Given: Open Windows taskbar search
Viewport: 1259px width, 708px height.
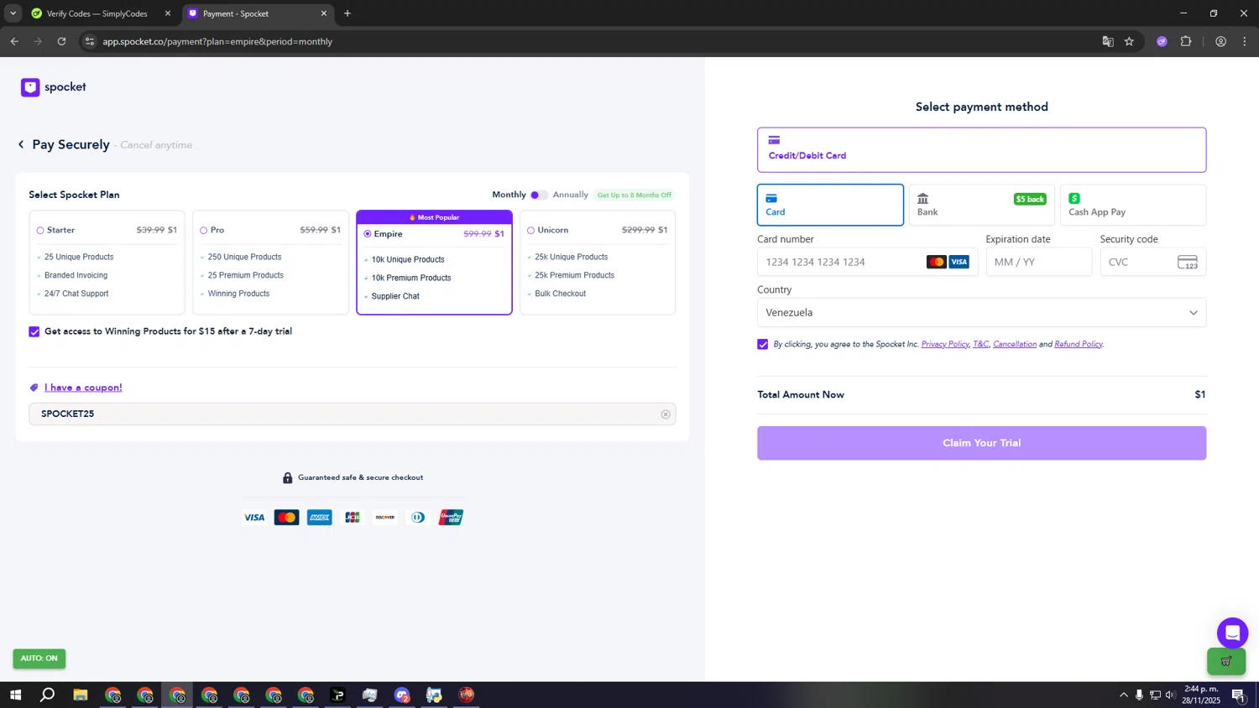Looking at the screenshot, I should [48, 695].
